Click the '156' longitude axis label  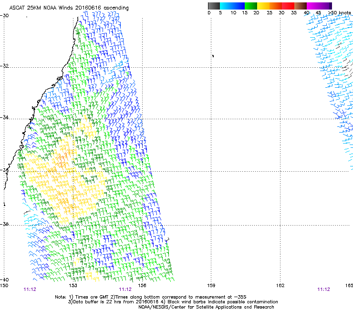(142, 286)
